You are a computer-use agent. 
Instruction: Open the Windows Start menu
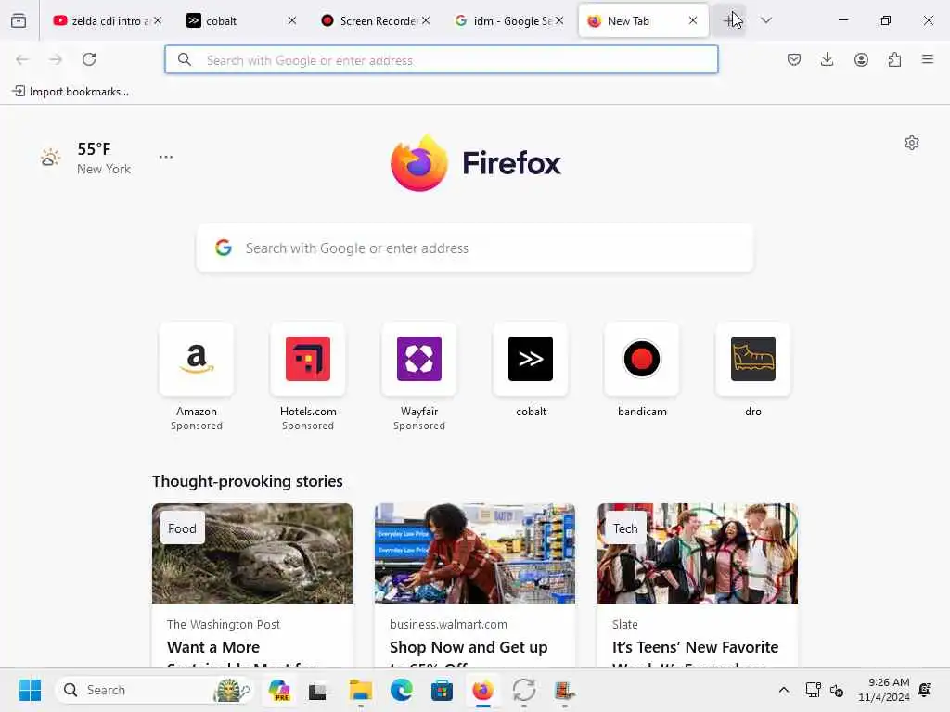point(30,690)
